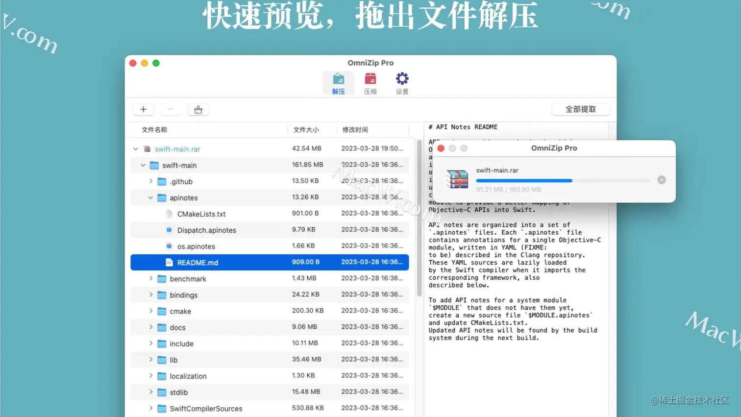
Task: Click the '# API Notes README' preview heading
Action: tap(463, 127)
